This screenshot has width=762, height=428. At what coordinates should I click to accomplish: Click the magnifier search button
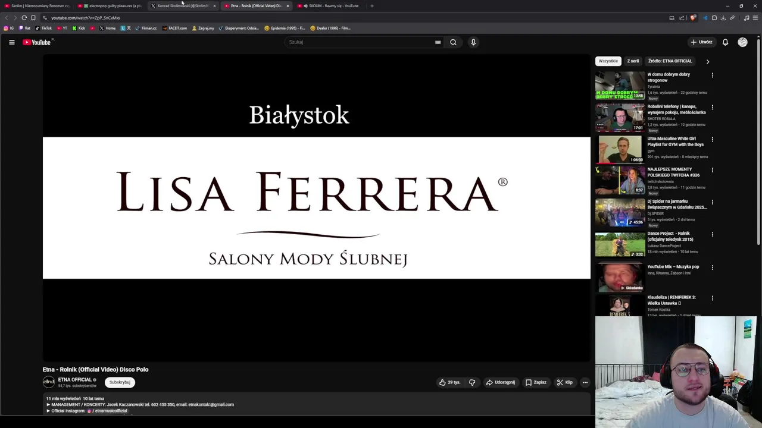click(x=453, y=42)
